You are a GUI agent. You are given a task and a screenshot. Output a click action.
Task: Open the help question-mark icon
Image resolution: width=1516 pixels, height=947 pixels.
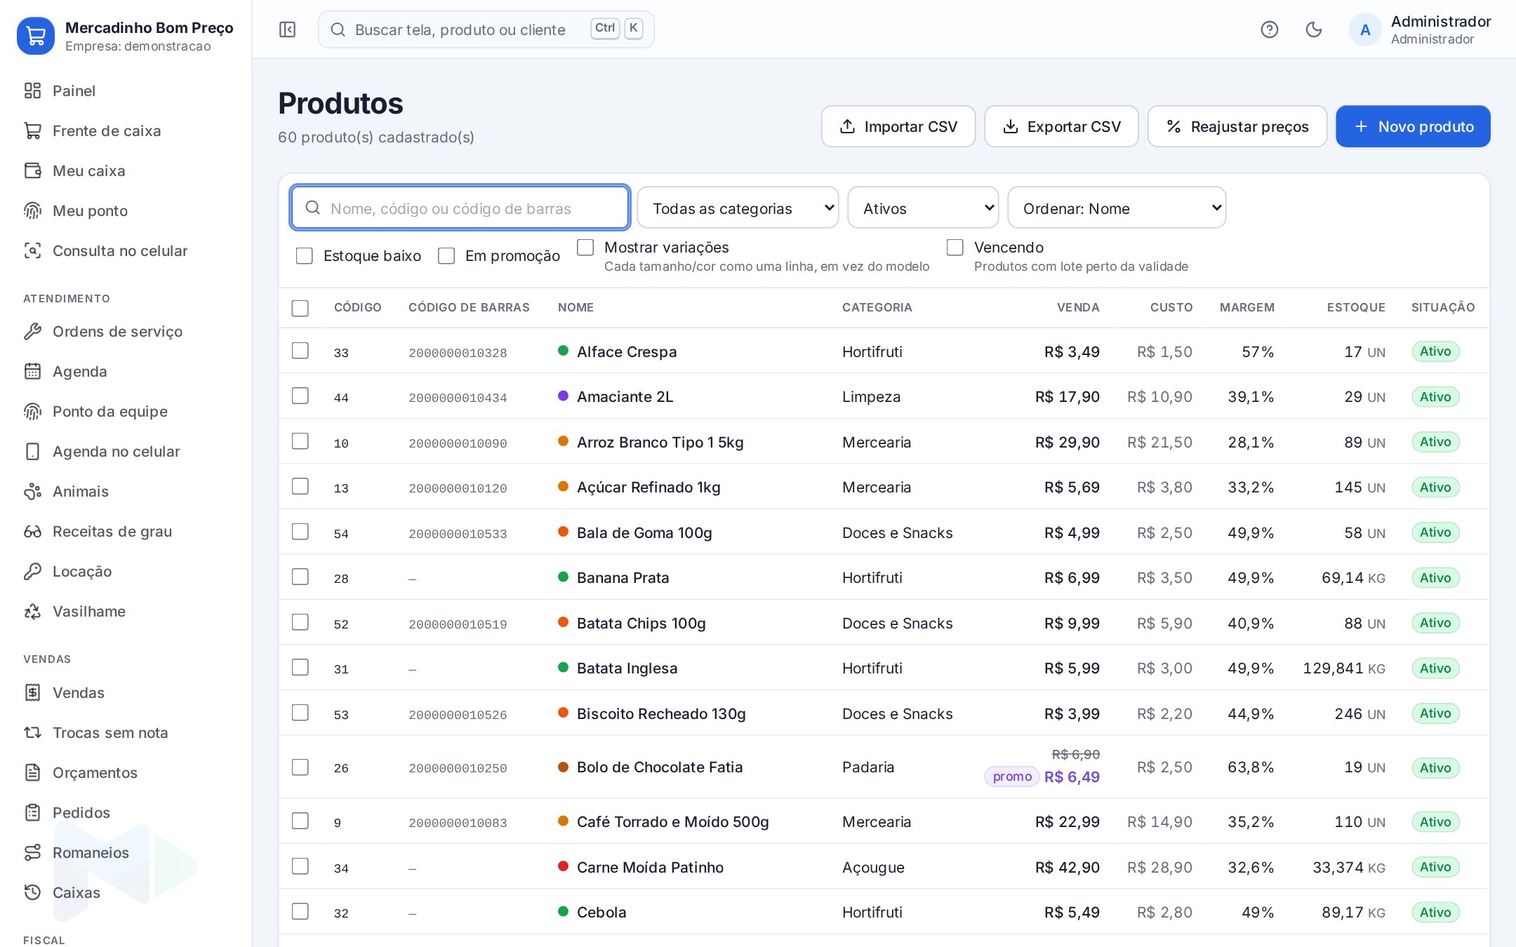1269,29
